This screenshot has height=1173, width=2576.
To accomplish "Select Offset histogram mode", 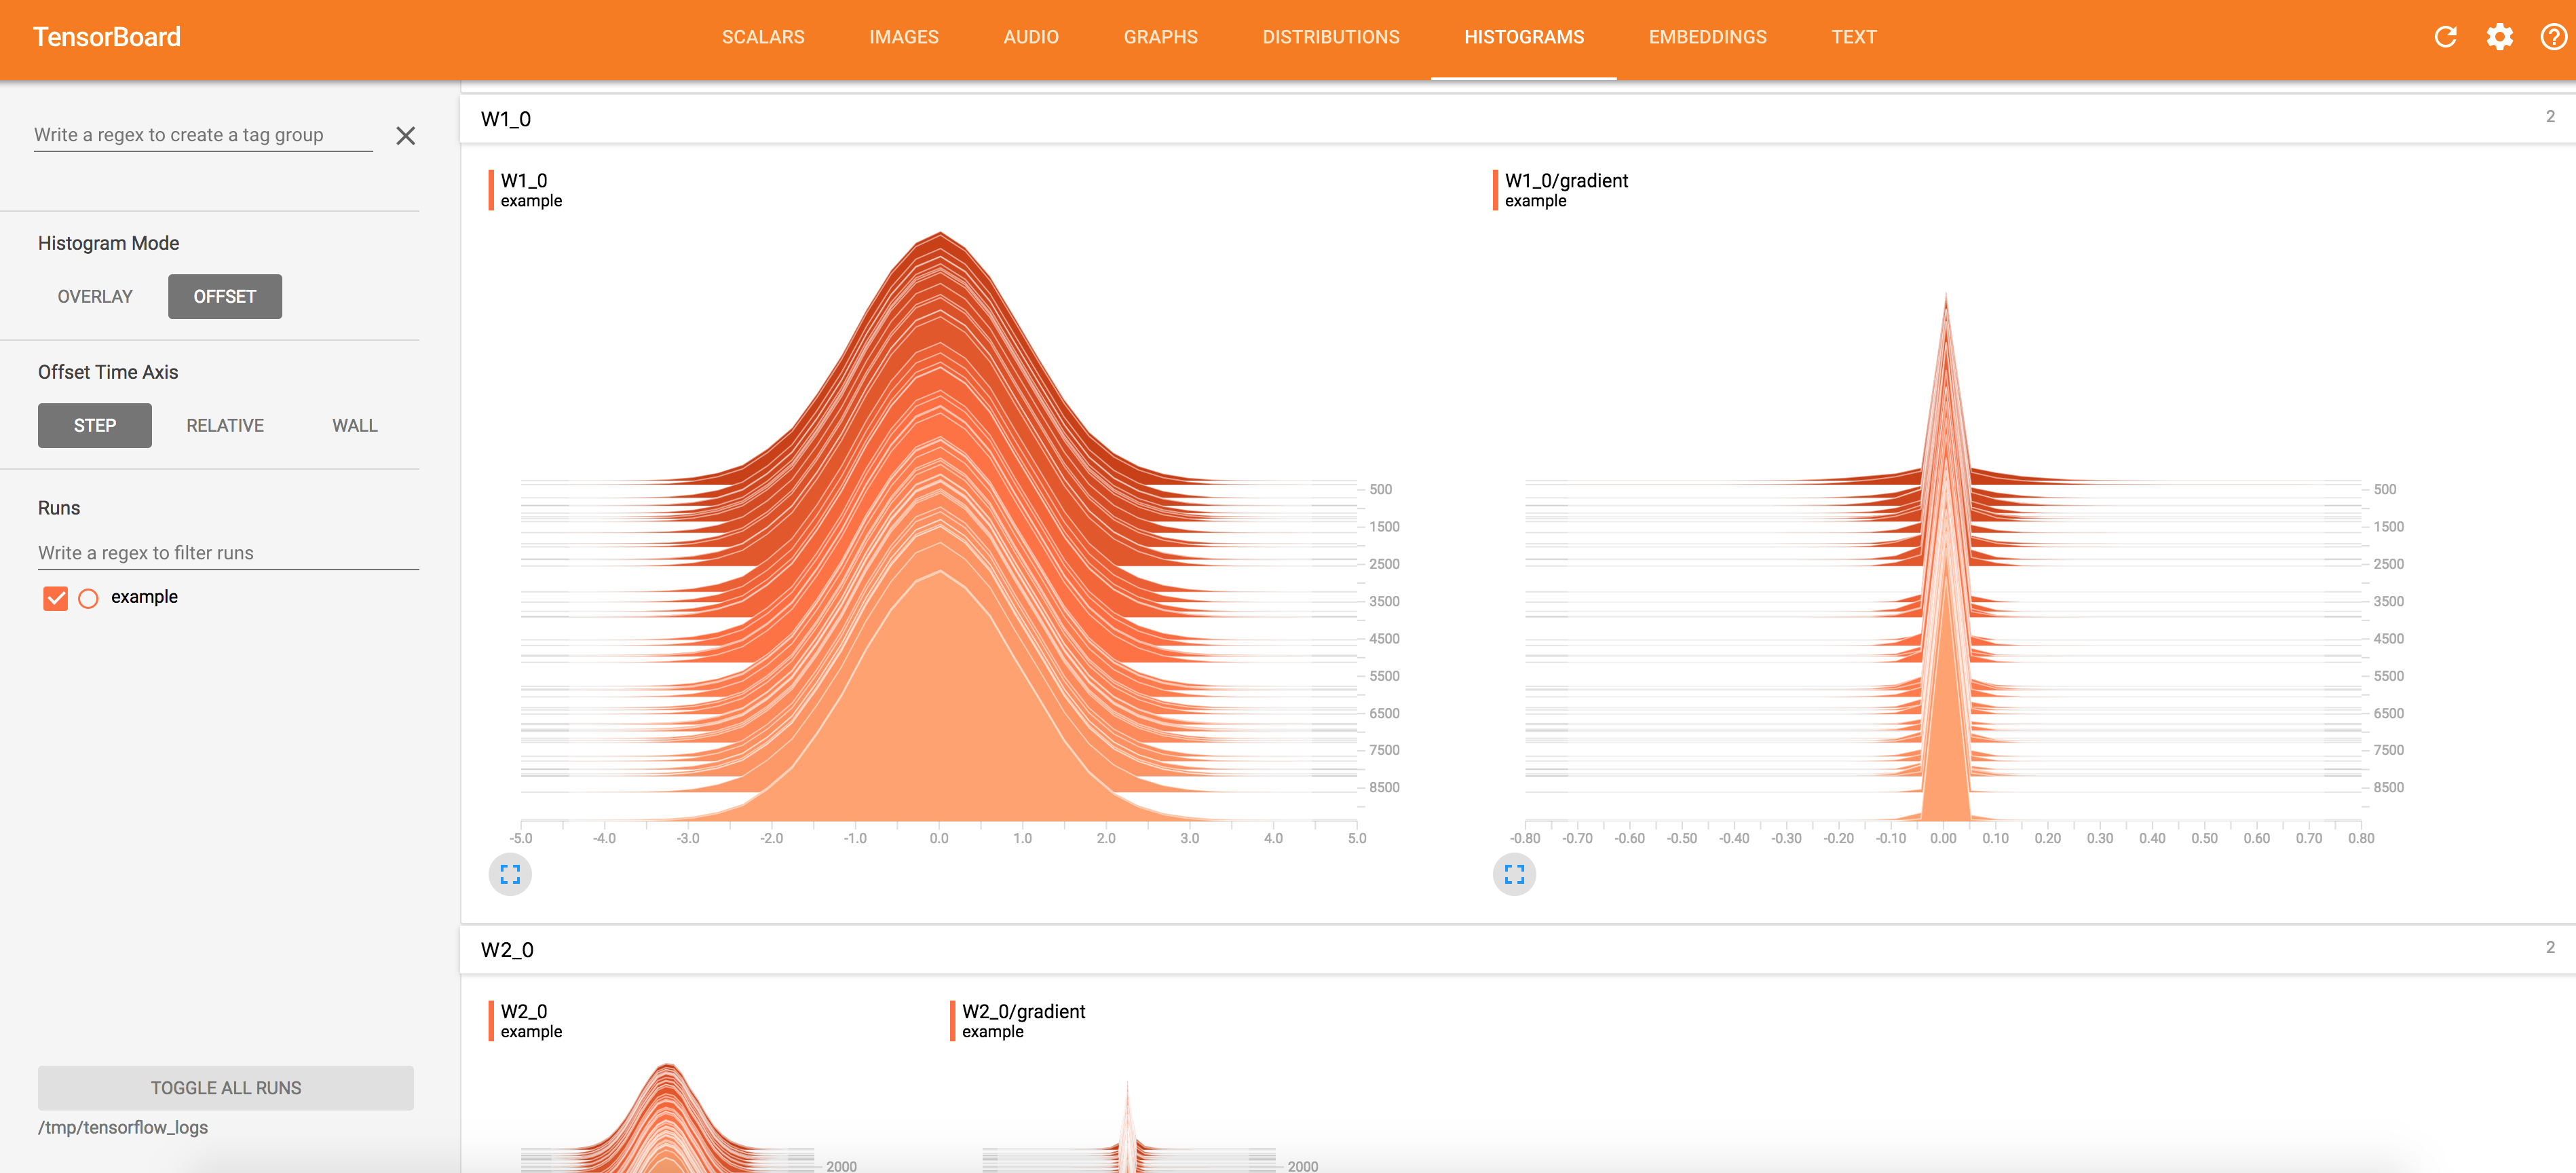I will 224,297.
